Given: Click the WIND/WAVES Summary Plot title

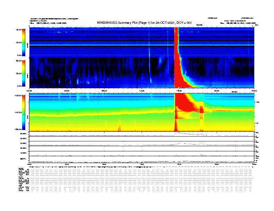Looking at the screenshot, I should click(x=144, y=23).
